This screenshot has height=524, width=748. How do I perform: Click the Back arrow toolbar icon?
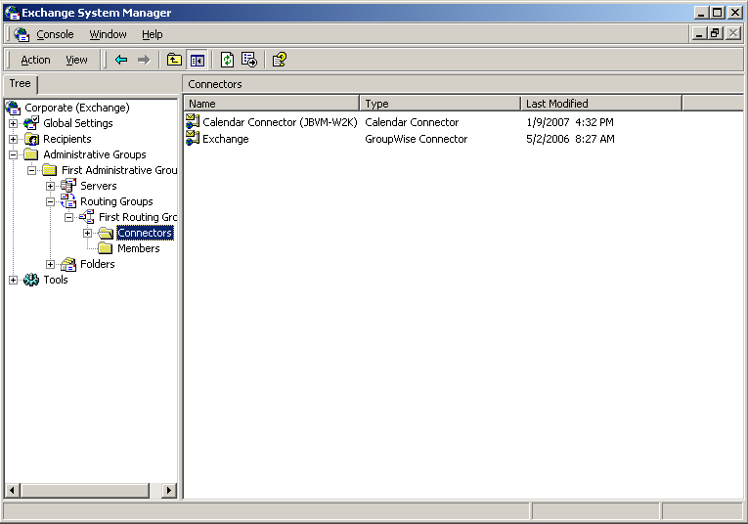(x=121, y=60)
